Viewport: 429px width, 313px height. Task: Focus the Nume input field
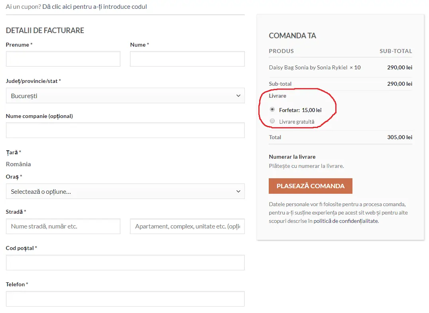tap(187, 59)
